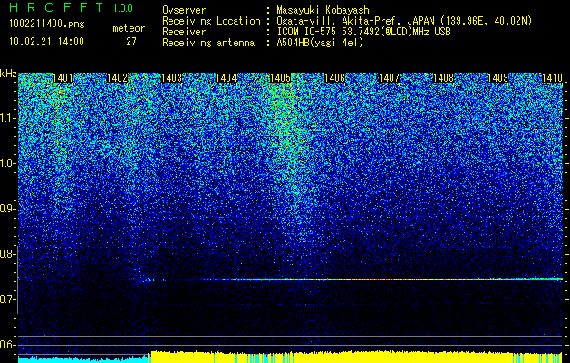This screenshot has width=570, height=363.
Task: Select the meteor count value 27
Action: click(131, 42)
